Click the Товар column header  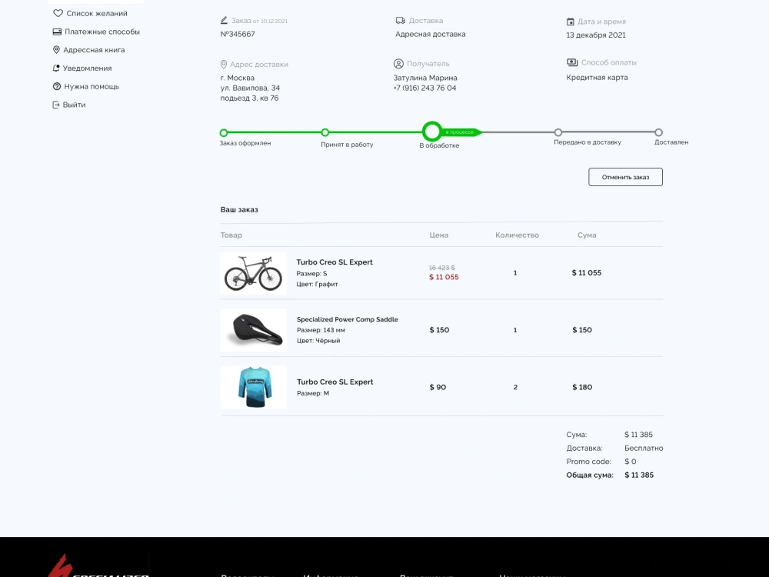[x=231, y=235]
